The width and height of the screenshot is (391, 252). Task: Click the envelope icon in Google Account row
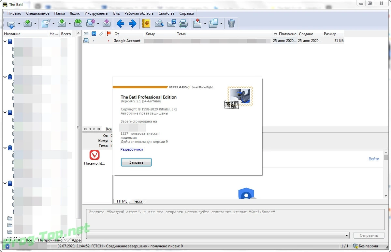[x=86, y=41]
